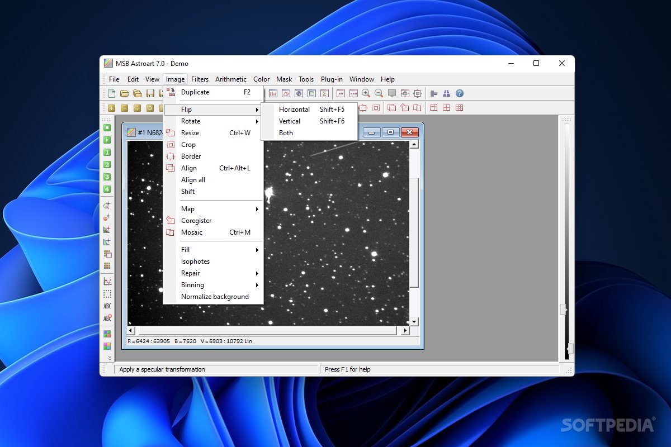Viewport: 671px width, 447px height.
Task: Click the Zoom in magnifier icon
Action: tap(366, 93)
